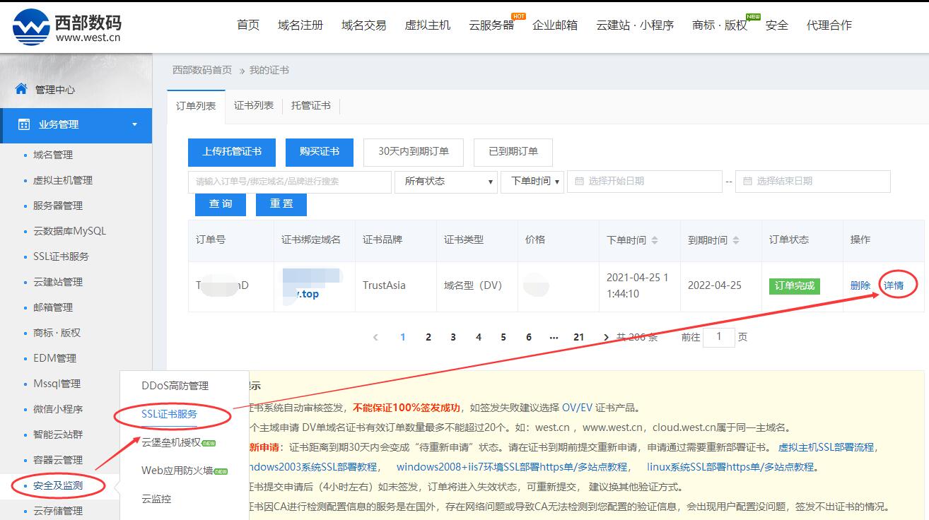This screenshot has height=520, width=929.
Task: Open 首页 in the top navigation
Action: (x=247, y=23)
